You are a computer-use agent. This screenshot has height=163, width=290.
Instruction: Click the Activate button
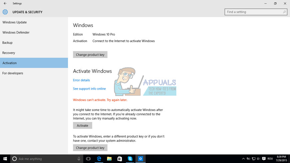(82, 125)
